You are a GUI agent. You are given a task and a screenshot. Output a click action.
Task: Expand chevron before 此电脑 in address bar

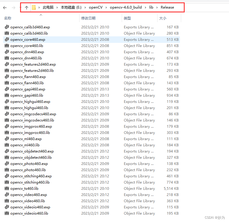(x=39, y=7)
